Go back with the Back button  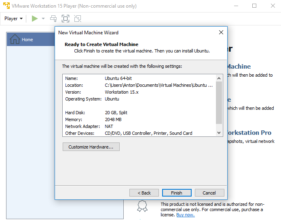tap(144, 193)
